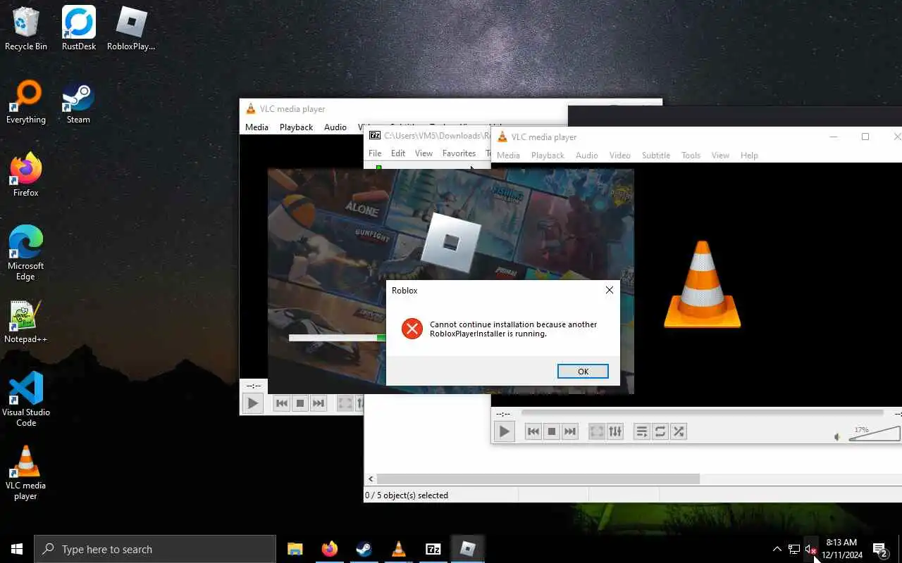902x563 pixels.
Task: Click Previous track in the front VLC window
Action: coord(533,431)
